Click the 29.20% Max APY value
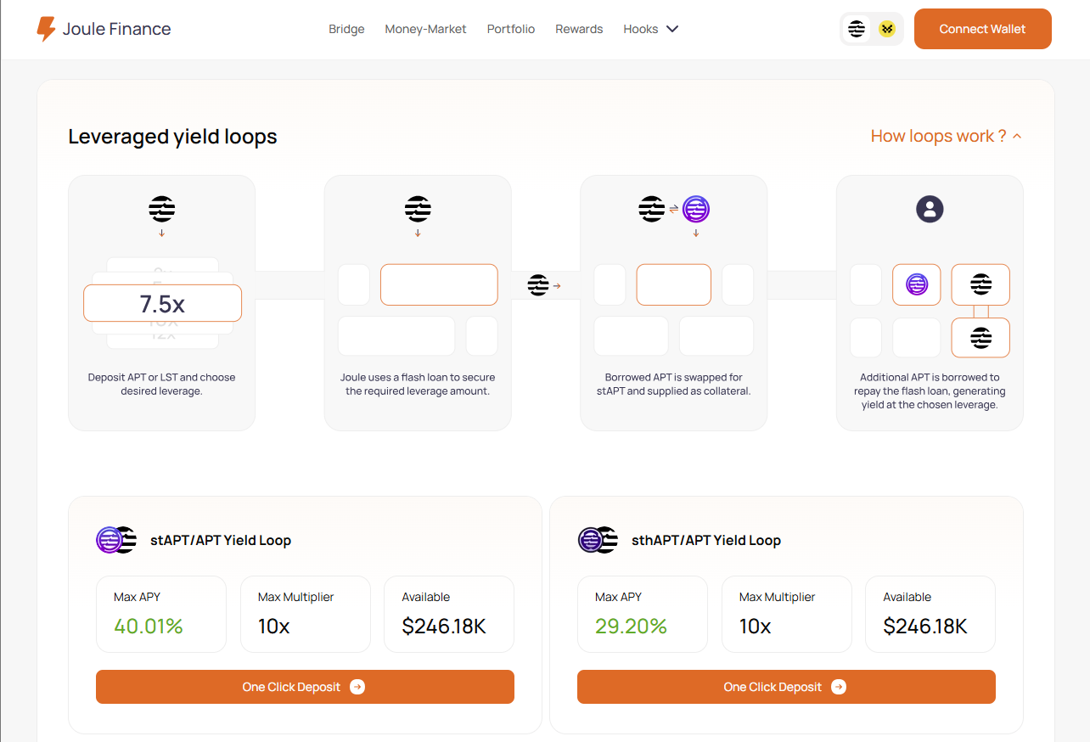This screenshot has width=1090, height=742. pyautogui.click(x=631, y=627)
